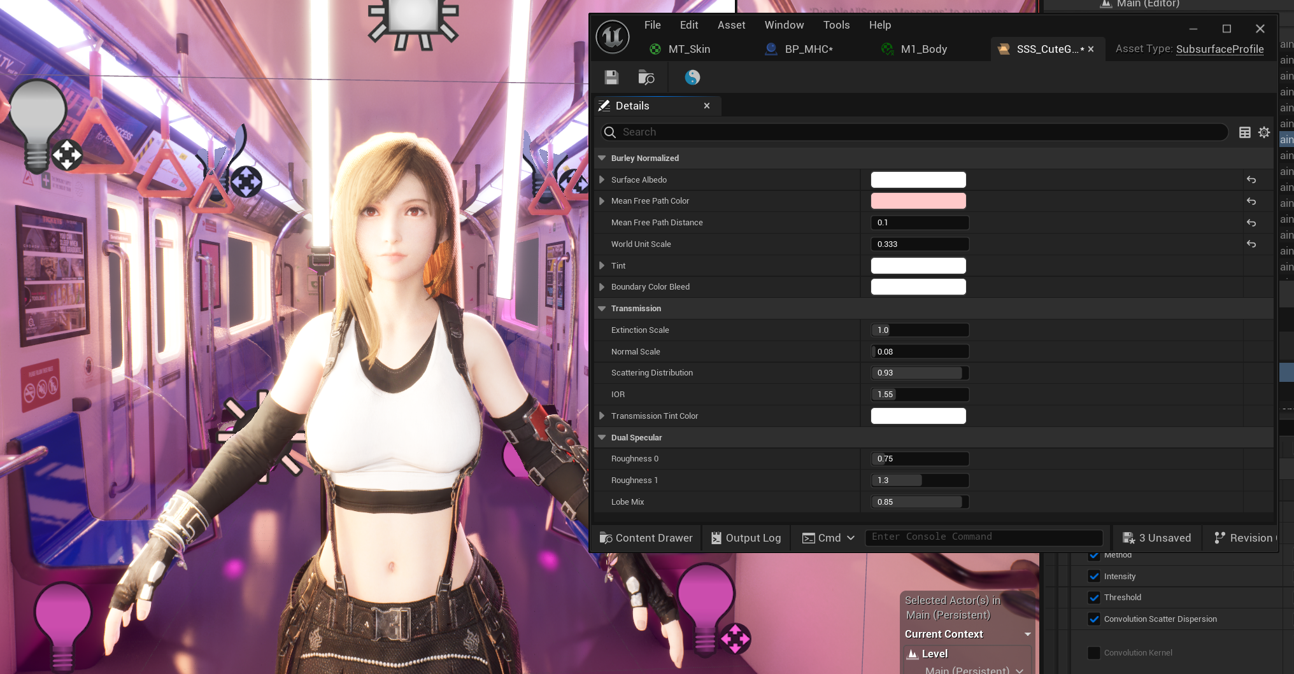Screen dimensions: 1294x674
Task: Click the blue yin-yang toolbar icon
Action: click(692, 78)
